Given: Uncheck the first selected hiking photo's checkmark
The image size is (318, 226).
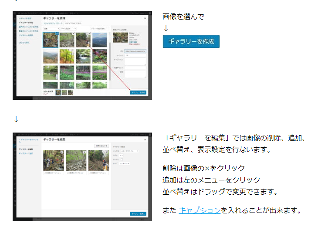Looking at the screenshot, I should point(58,33).
